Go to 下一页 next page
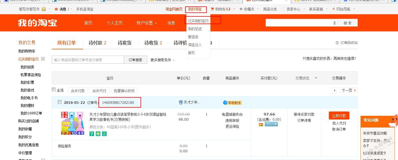The image size is (398, 160). pyautogui.click(x=349, y=90)
